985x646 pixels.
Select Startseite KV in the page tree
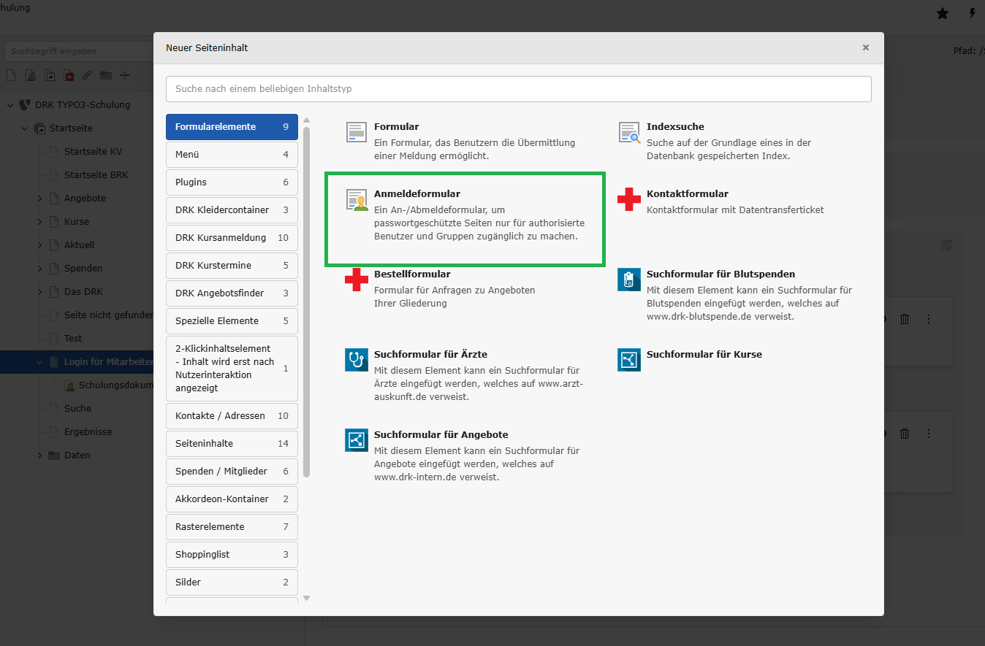click(x=93, y=152)
